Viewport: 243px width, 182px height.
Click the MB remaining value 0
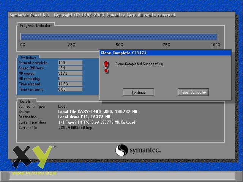[70, 78]
